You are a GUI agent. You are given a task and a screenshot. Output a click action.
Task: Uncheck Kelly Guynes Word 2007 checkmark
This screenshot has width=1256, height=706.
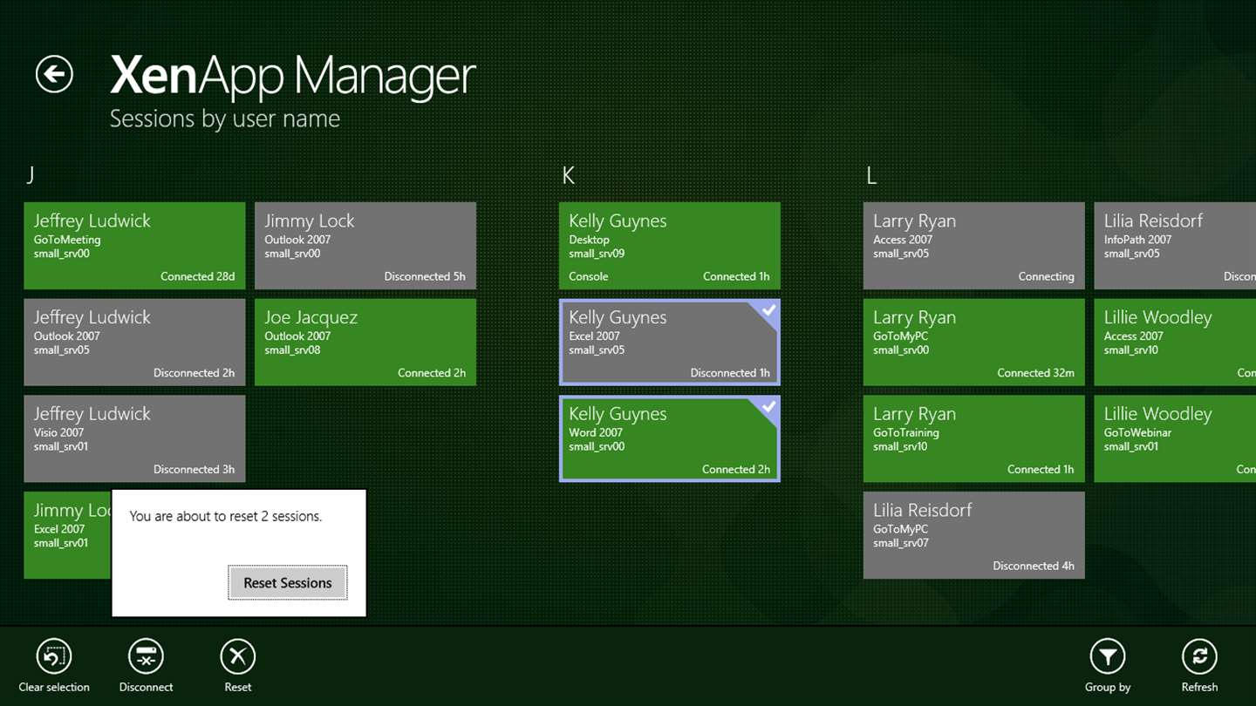pyautogui.click(x=768, y=407)
